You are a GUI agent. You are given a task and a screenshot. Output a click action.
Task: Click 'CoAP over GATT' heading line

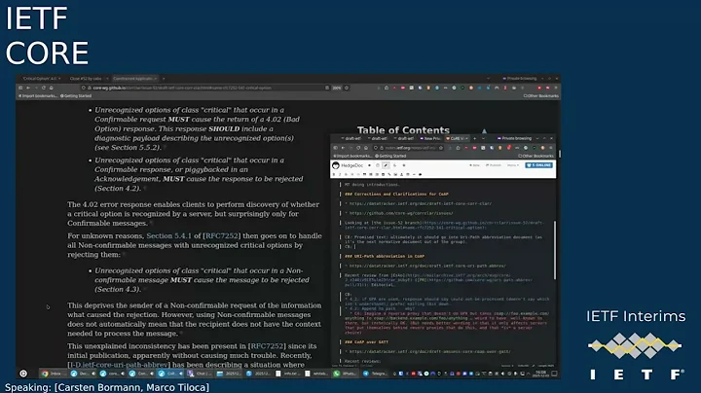coord(366,342)
